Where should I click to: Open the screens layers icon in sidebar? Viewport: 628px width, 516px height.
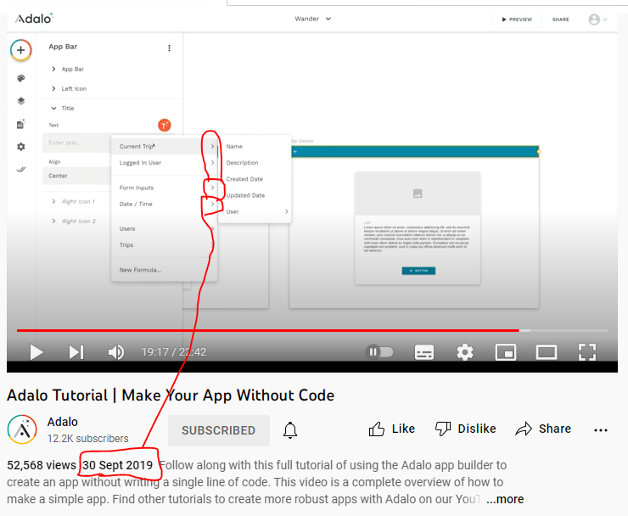(x=21, y=101)
